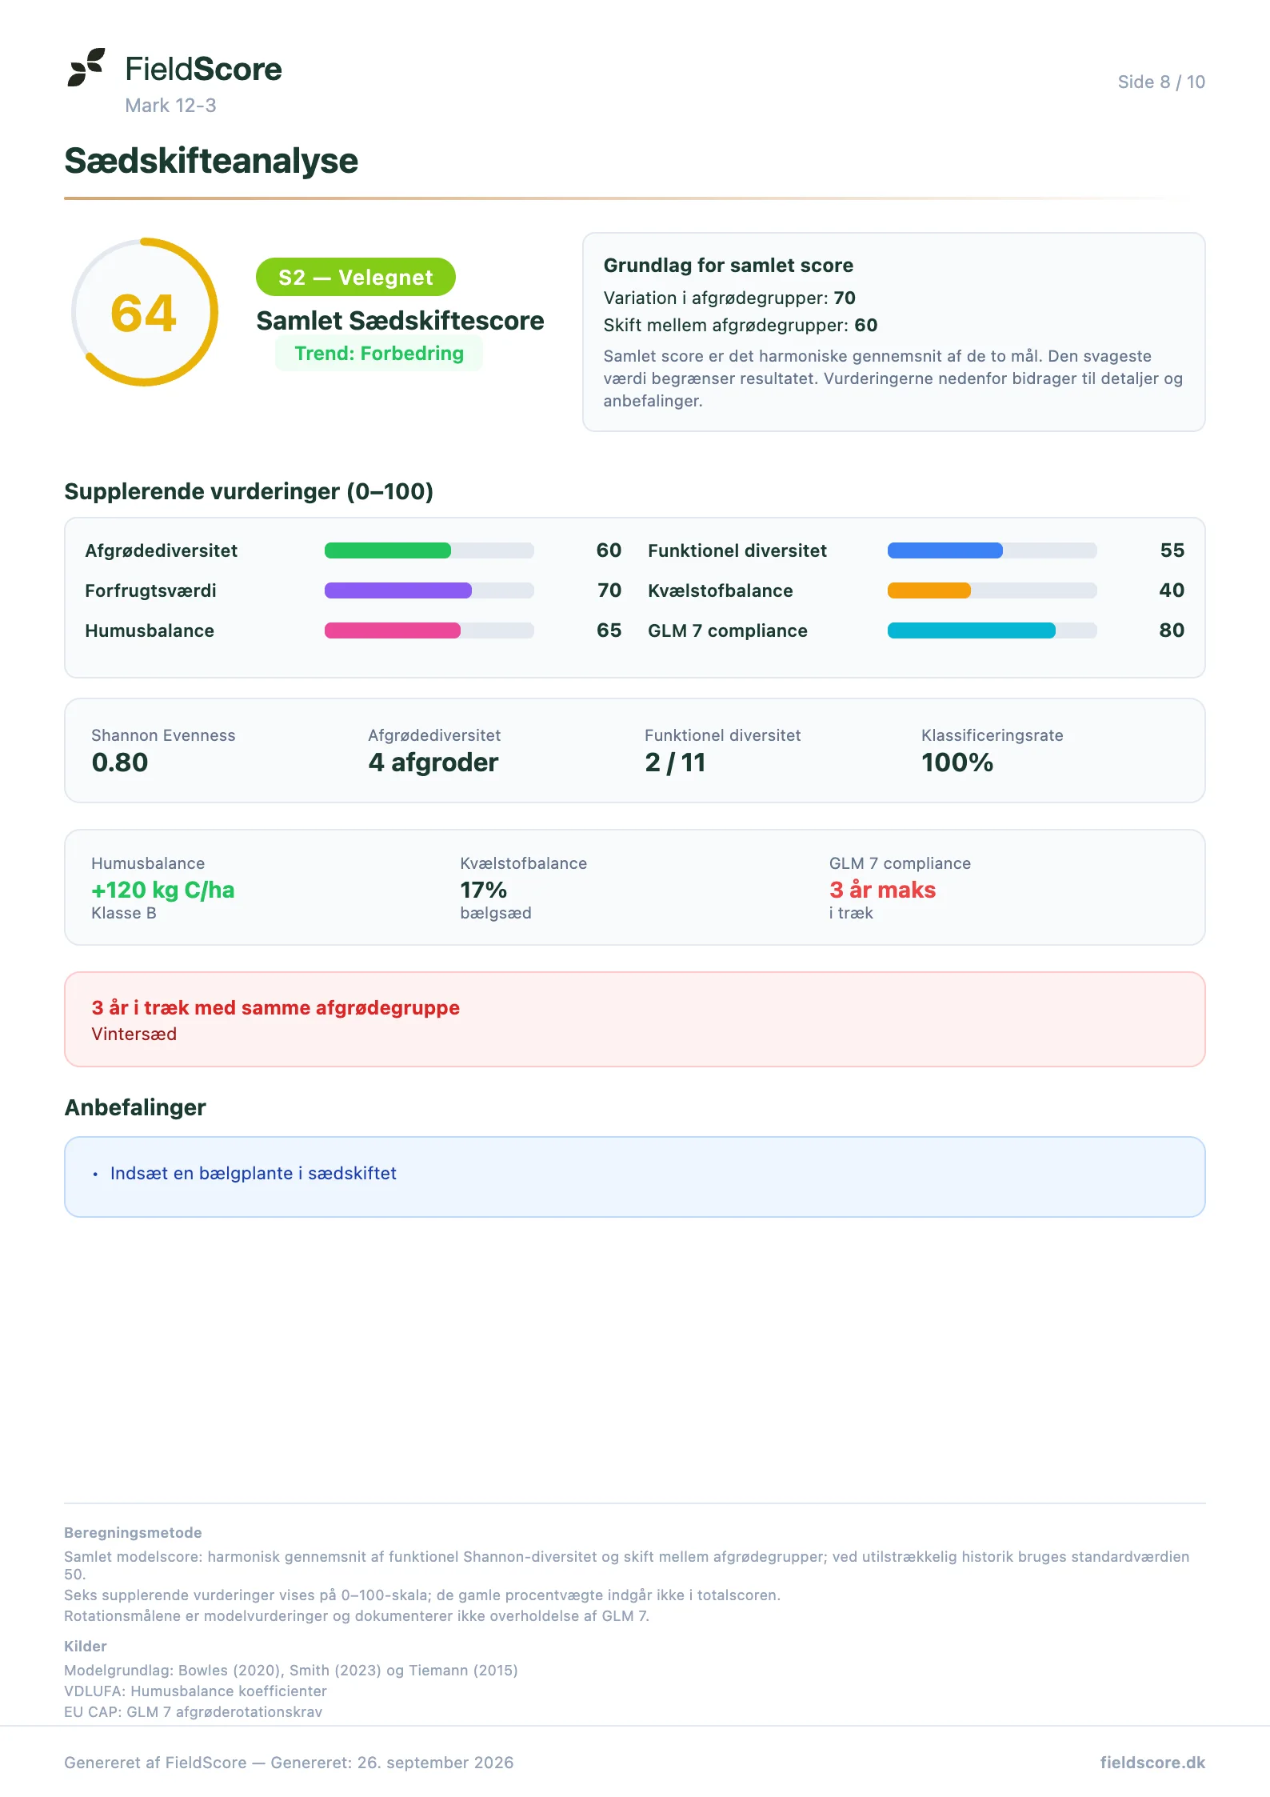Click the Vintersæd text in warning box
The height and width of the screenshot is (1797, 1270).
[134, 1035]
